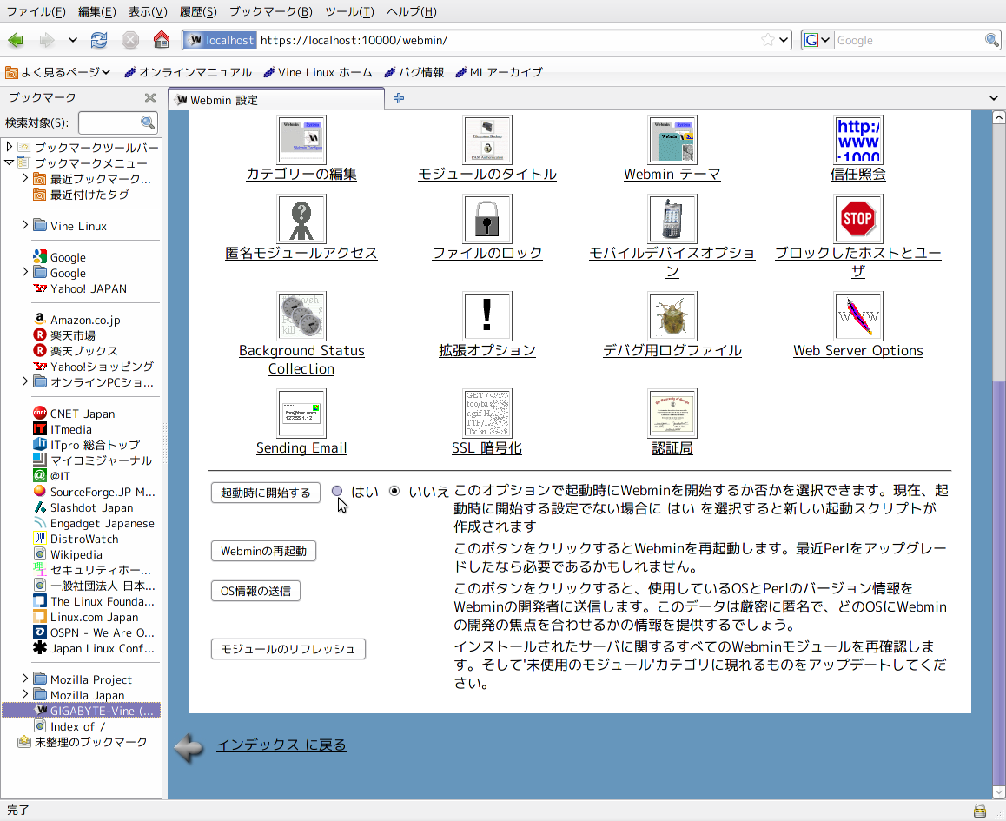
Task: Open the Sending Email icon
Action: click(301, 414)
